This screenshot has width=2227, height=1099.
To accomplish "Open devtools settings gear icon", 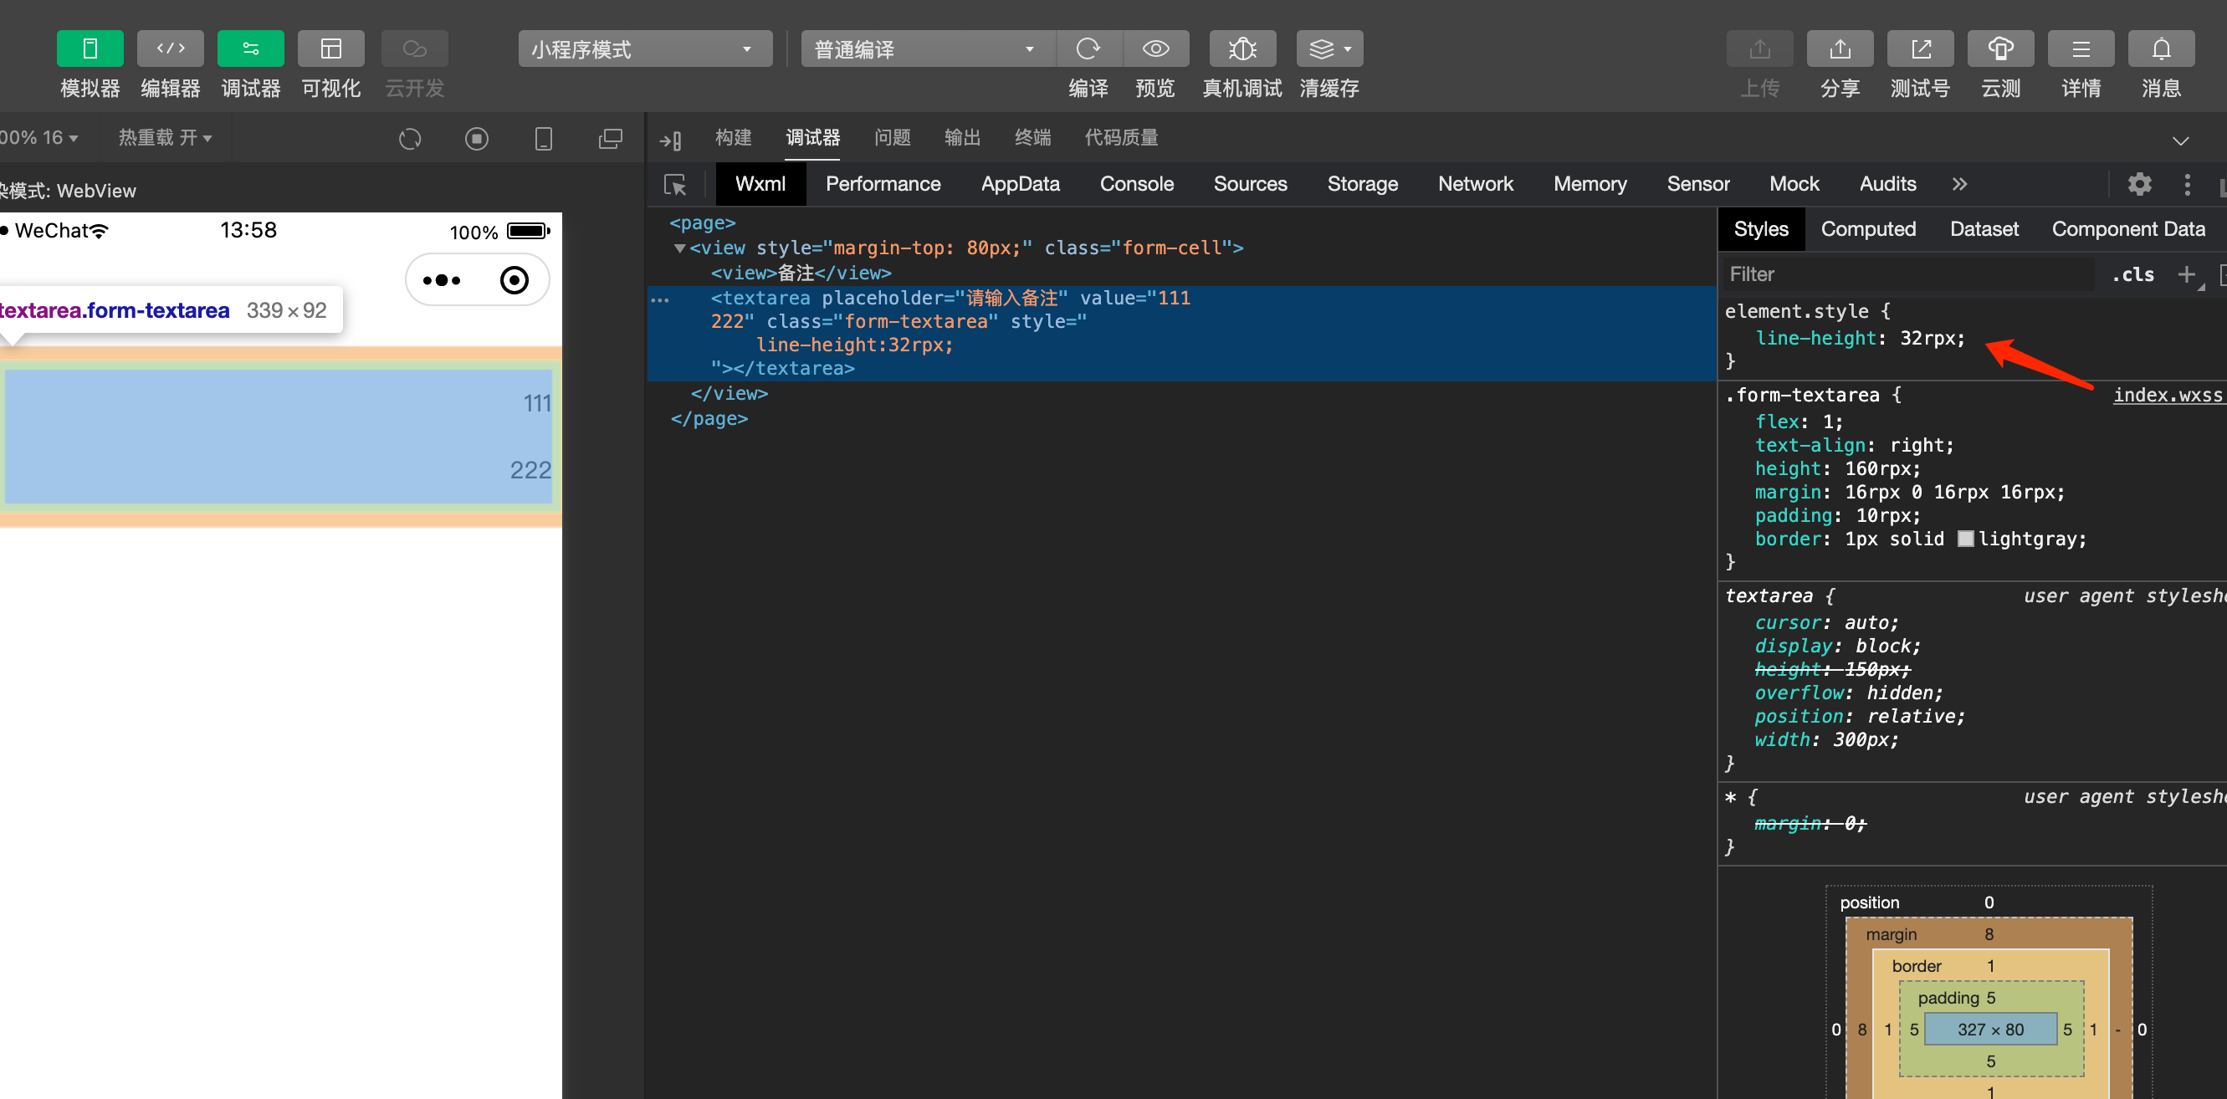I will click(2139, 184).
